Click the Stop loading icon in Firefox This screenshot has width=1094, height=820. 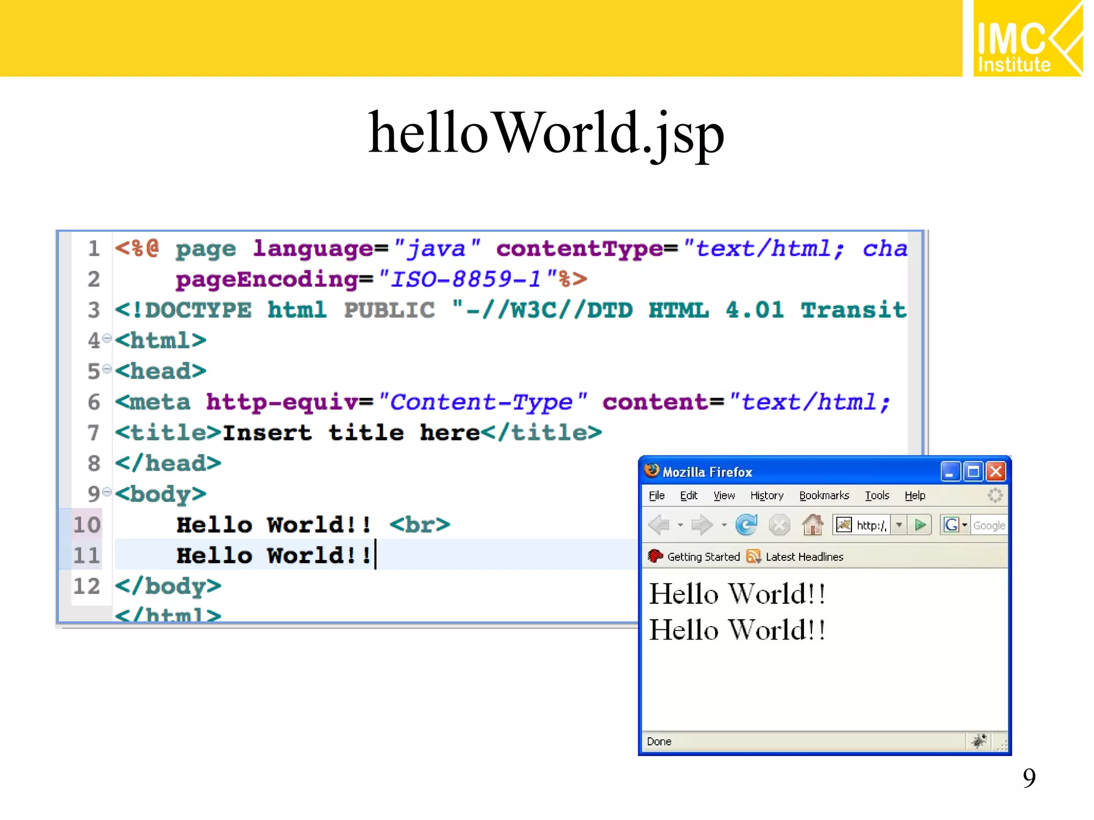point(779,525)
